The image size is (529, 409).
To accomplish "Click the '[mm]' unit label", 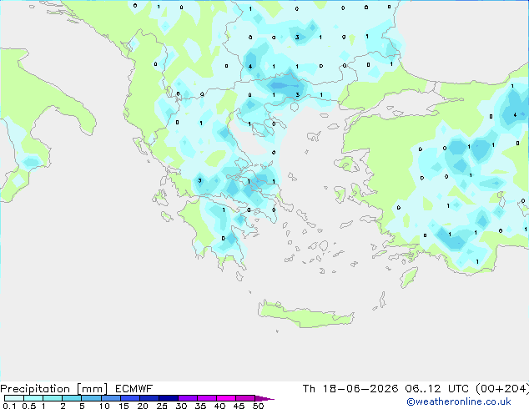I will 92,389.
